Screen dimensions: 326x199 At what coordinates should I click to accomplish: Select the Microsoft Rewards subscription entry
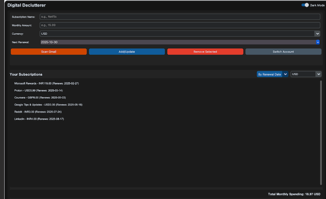(x=46, y=83)
